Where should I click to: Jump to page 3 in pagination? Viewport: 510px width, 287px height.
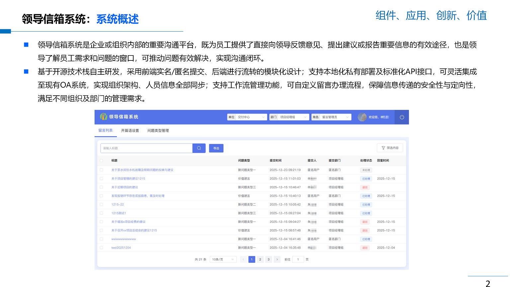[268, 259]
